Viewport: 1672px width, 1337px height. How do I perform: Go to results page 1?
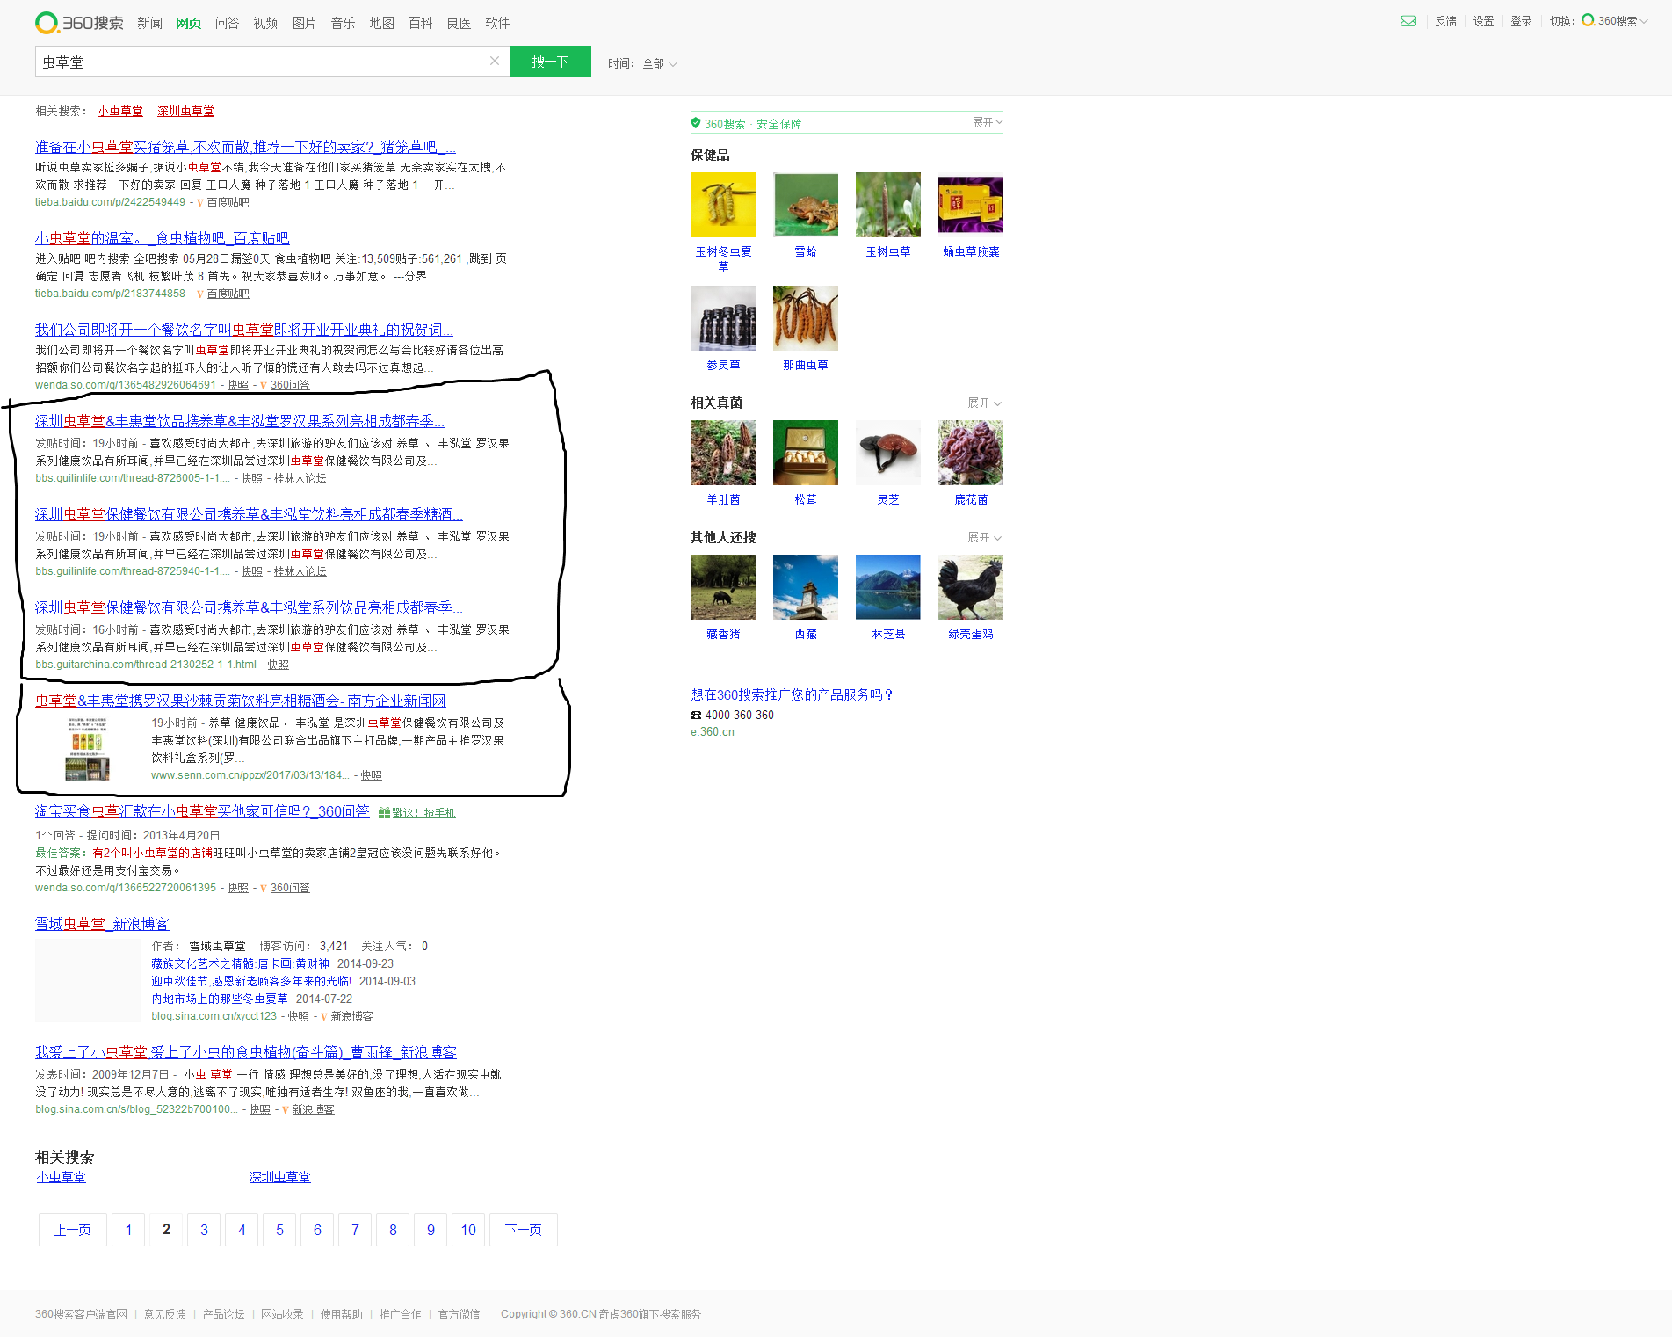click(x=128, y=1230)
